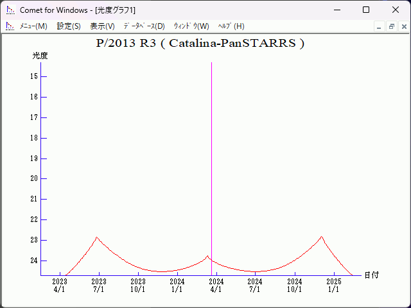Viewport: 411px width, 308px height.
Task: Click the 光度 magnitude axis label
Action: 40,56
